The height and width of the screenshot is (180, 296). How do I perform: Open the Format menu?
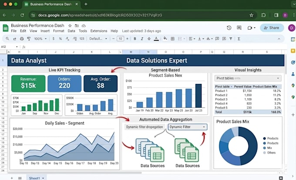point(58,31)
